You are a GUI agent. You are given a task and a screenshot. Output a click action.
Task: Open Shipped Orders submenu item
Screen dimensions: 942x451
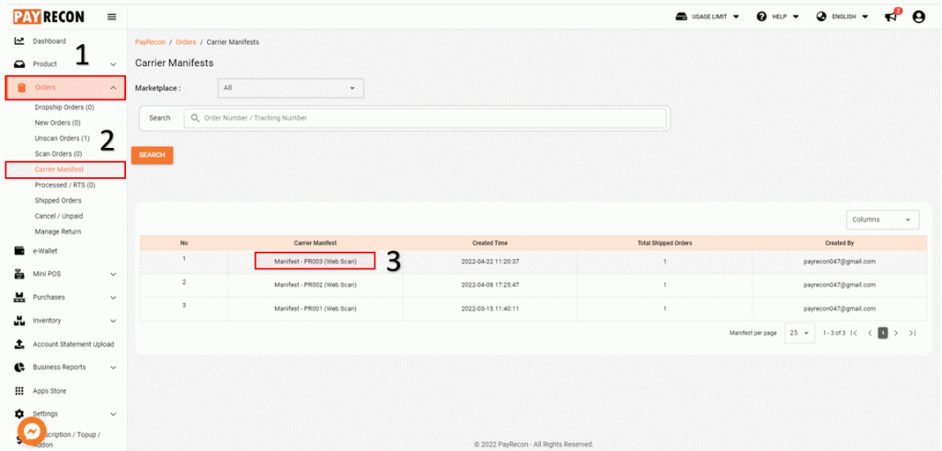click(58, 201)
